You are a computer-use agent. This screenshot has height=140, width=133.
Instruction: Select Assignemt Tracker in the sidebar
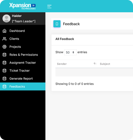23,63
